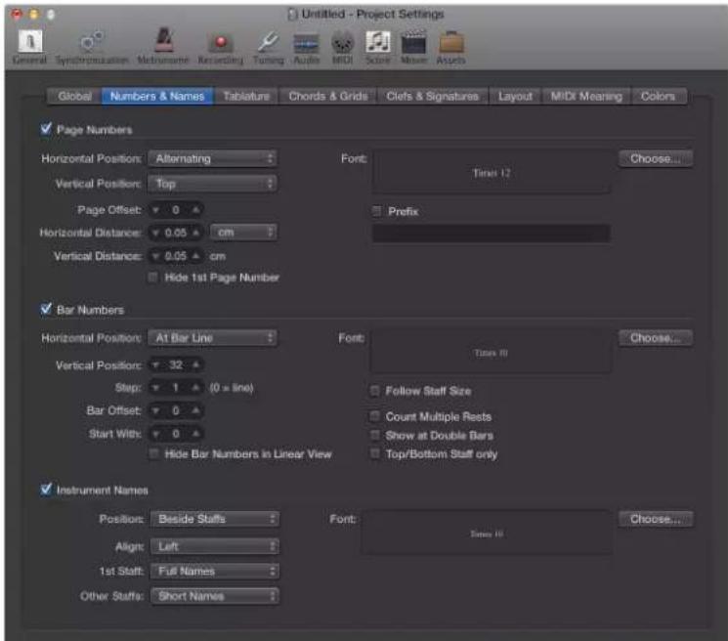Open 1st Staff Full Names dropdown
The height and width of the screenshot is (641, 728).
[215, 571]
